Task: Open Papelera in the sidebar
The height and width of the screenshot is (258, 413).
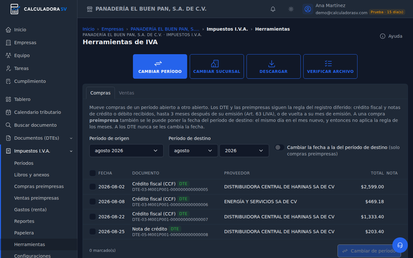Action: [24, 233]
